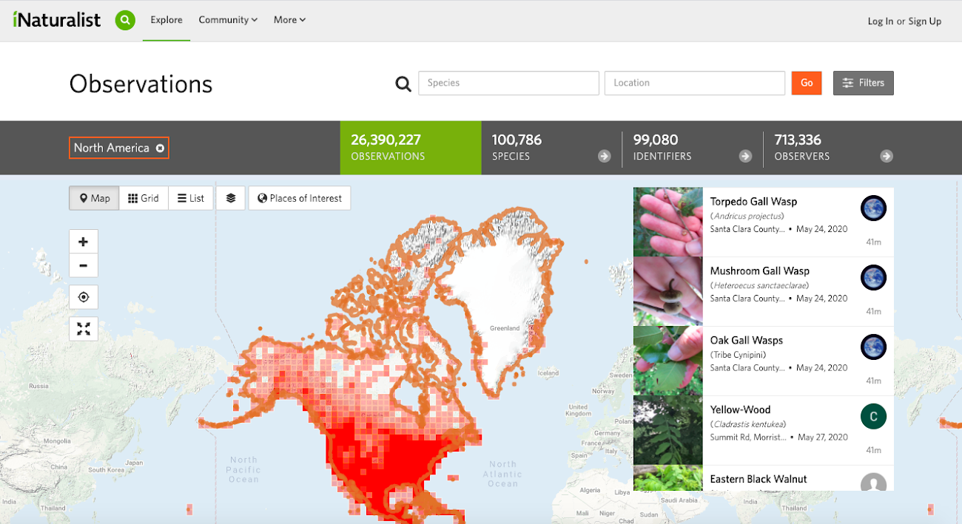Select the Species stat tab
962x524 pixels.
click(551, 148)
